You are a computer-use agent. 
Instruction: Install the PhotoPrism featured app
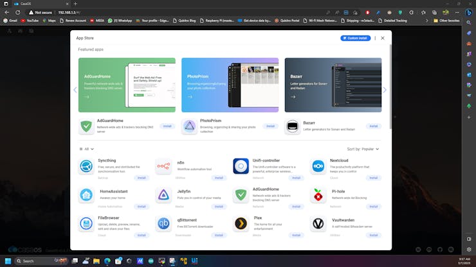tap(270, 126)
